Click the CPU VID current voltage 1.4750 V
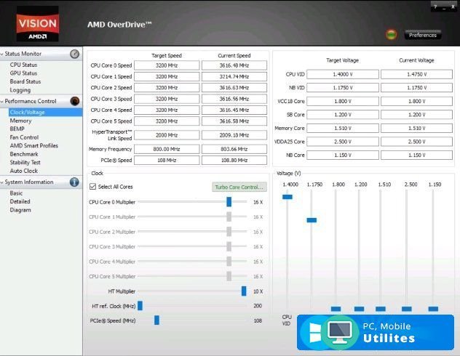This screenshot has width=460, height=356. click(x=416, y=74)
